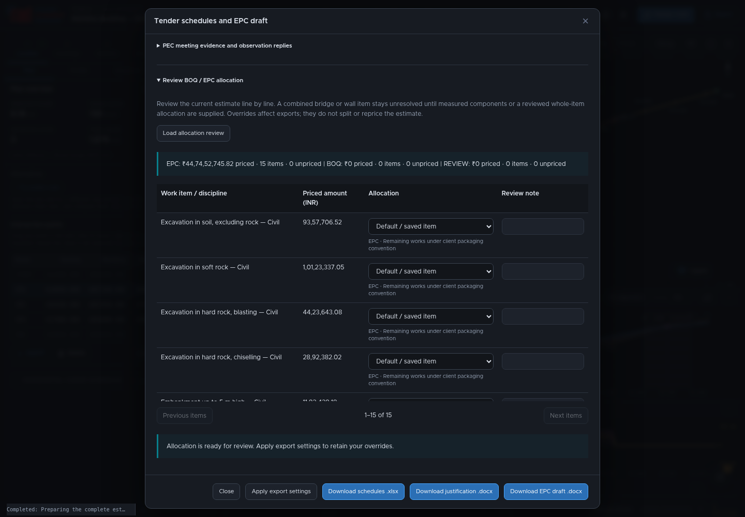The image size is (745, 517).
Task: Click Load allocation review button
Action: 193,133
